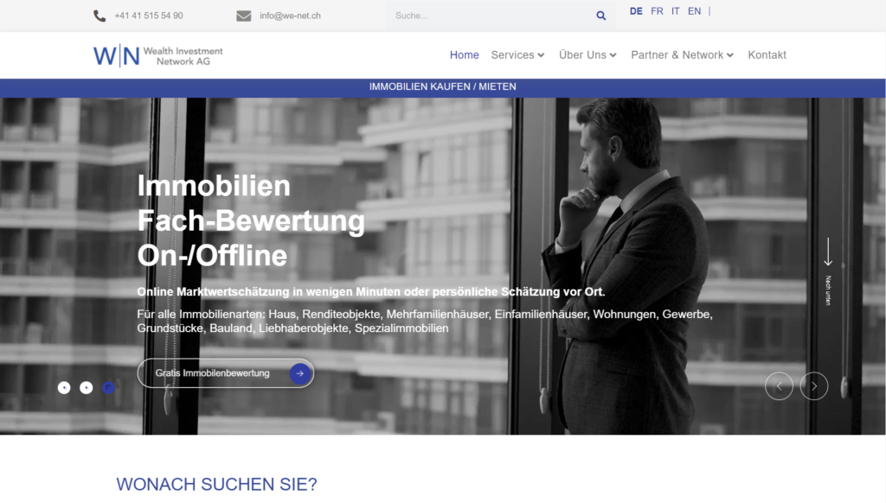The image size is (886, 503).
Task: Advance to next slide with right arrow
Action: 814,385
